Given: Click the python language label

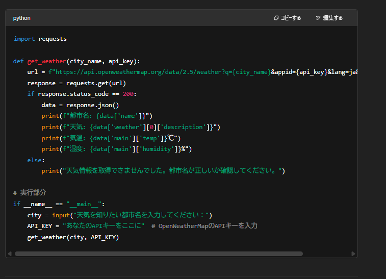Looking at the screenshot, I should pyautogui.click(x=22, y=18).
